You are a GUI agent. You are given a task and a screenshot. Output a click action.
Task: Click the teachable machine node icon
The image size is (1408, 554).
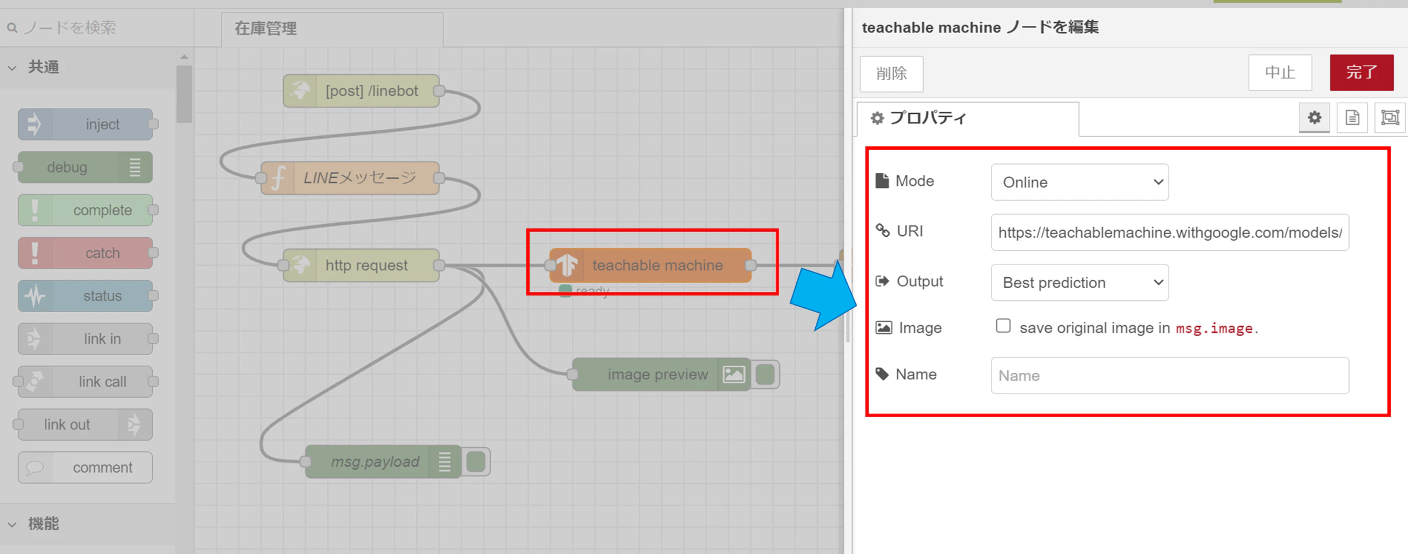pyautogui.click(x=567, y=265)
